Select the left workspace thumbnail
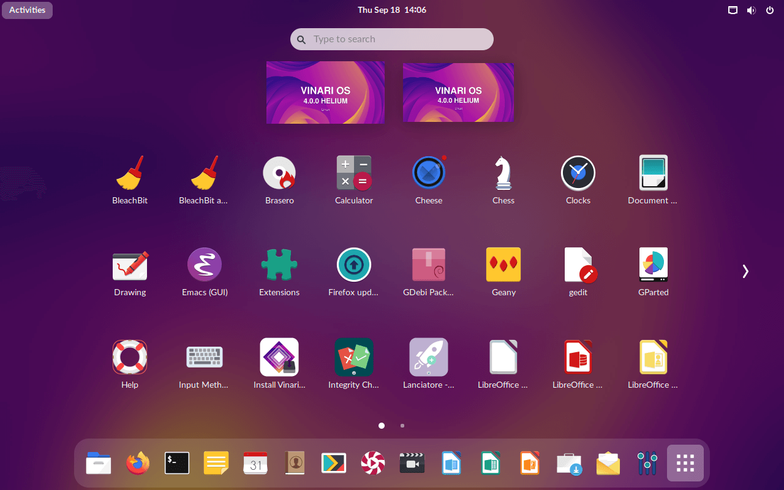 (x=325, y=92)
